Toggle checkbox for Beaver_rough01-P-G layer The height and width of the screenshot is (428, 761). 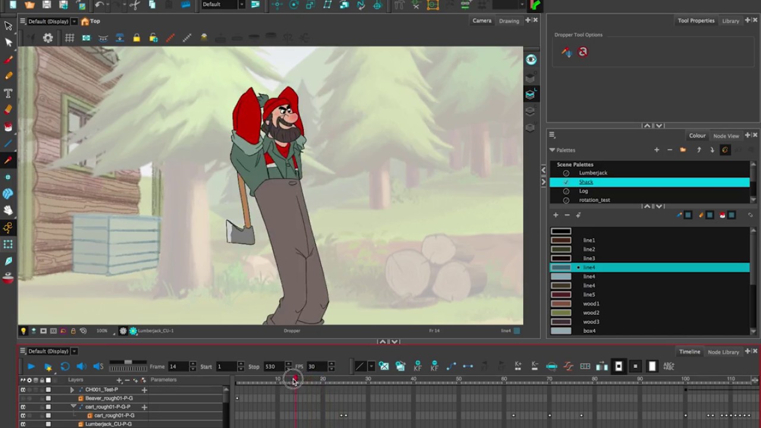[x=48, y=398]
